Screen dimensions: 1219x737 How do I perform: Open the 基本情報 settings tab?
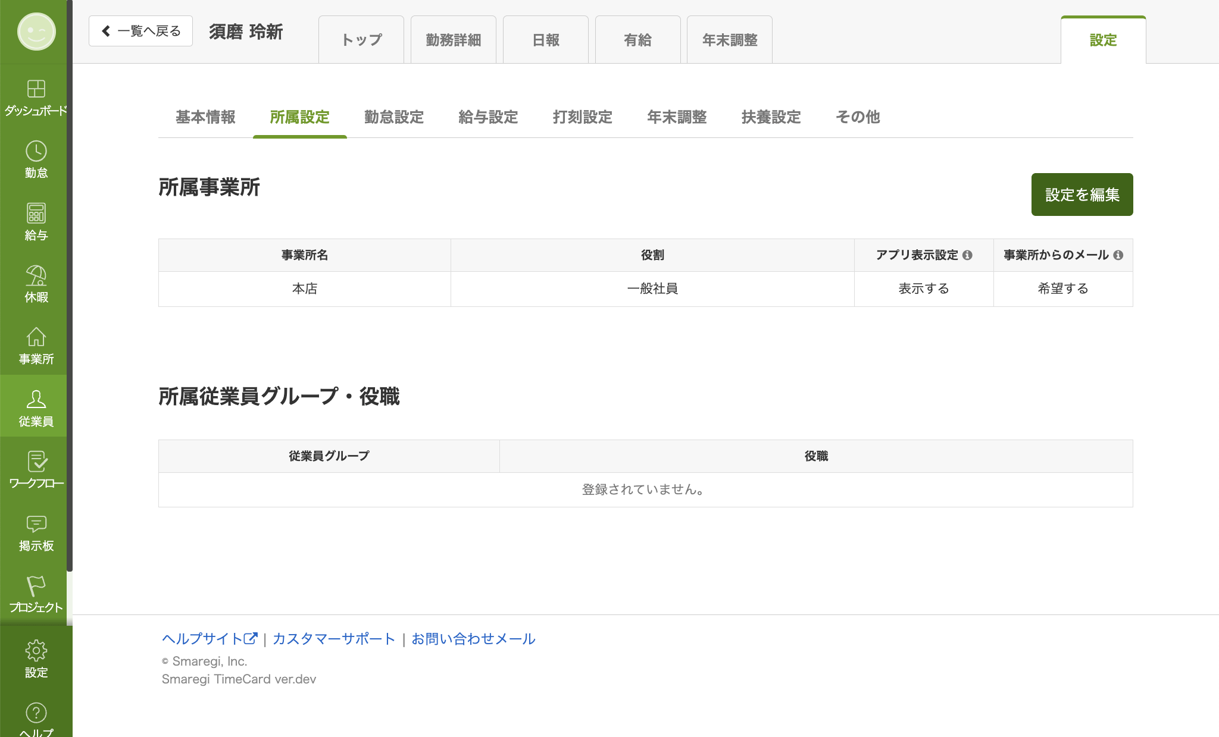[x=205, y=117]
